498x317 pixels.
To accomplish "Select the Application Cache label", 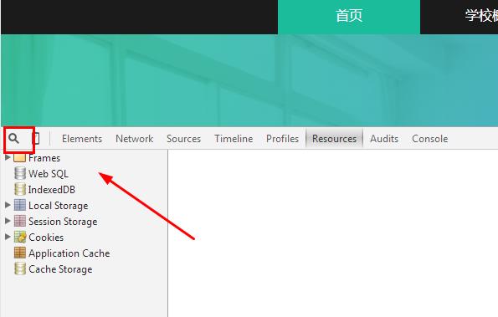I will [69, 253].
